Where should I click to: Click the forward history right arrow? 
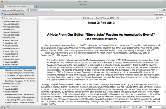pos(113,107)
